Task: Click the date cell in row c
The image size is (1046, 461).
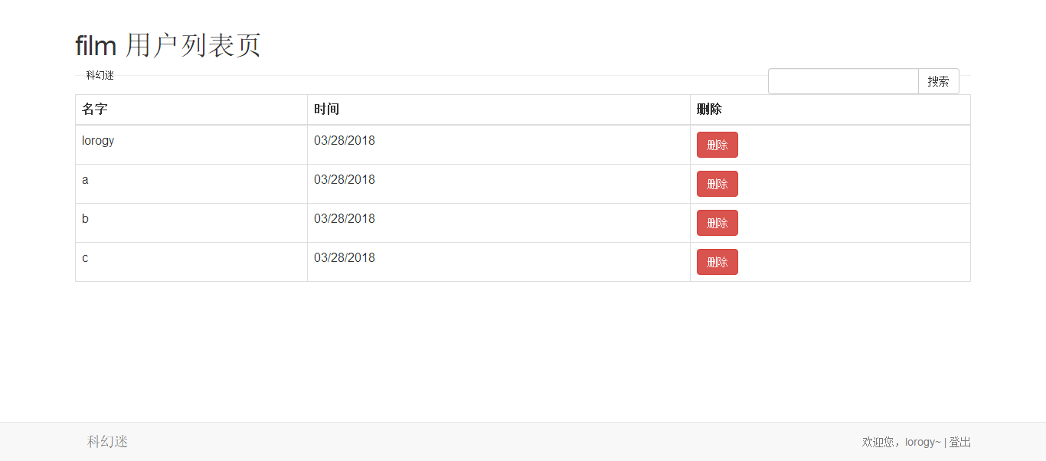Action: tap(498, 262)
